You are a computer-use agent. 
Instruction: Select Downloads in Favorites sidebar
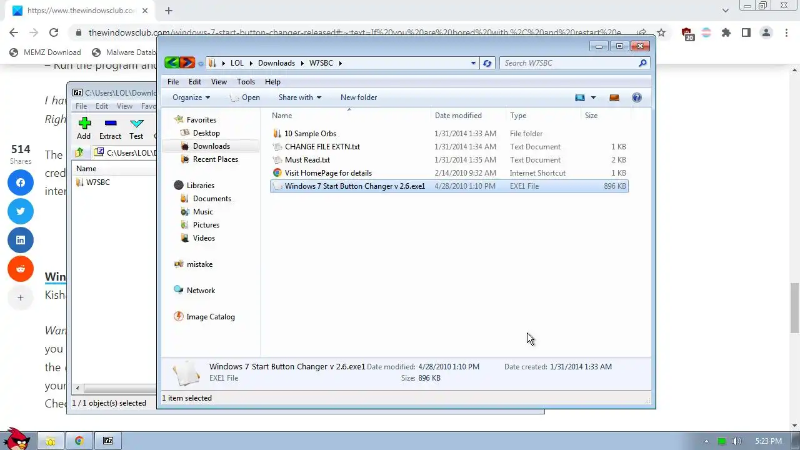pyautogui.click(x=211, y=146)
